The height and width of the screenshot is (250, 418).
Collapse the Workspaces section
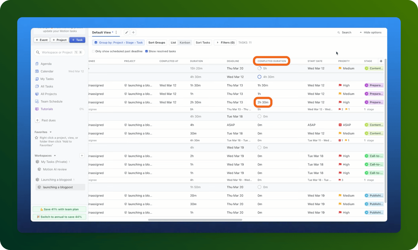55,156
